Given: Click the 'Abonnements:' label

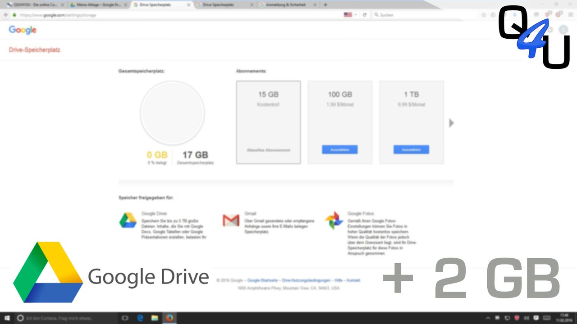Looking at the screenshot, I should coord(251,71).
